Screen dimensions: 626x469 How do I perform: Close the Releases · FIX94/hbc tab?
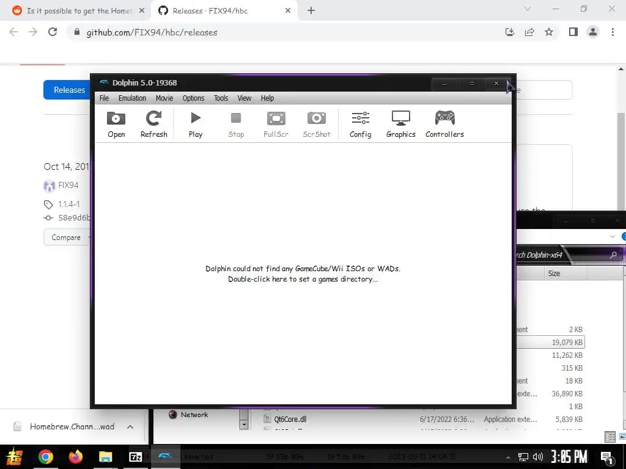(x=288, y=11)
